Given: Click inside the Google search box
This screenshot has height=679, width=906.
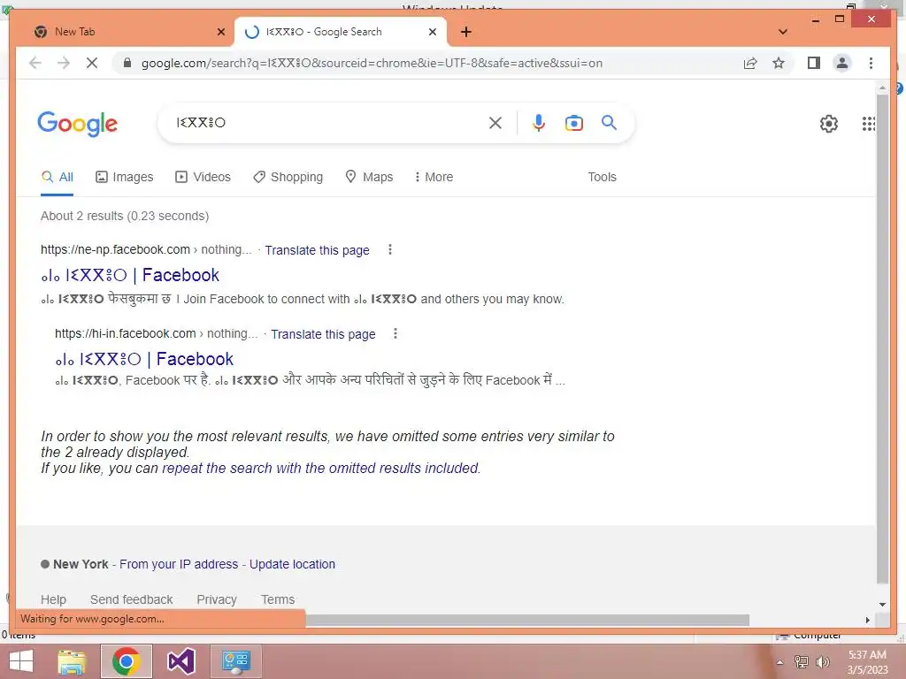Looking at the screenshot, I should [x=329, y=122].
